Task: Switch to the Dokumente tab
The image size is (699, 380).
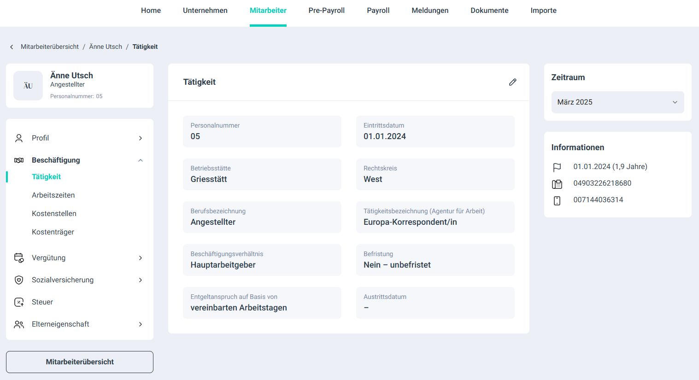Action: click(x=489, y=11)
